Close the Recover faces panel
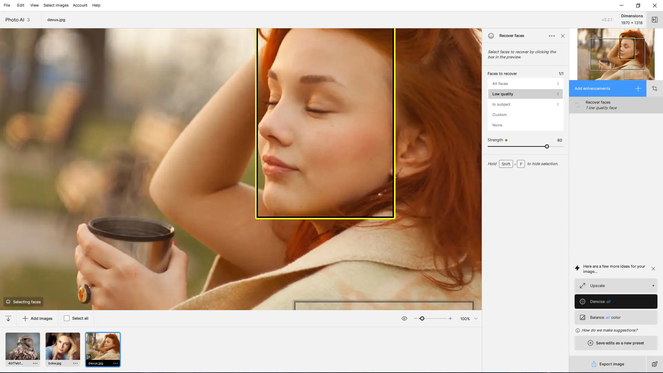The height and width of the screenshot is (373, 663). pos(563,36)
